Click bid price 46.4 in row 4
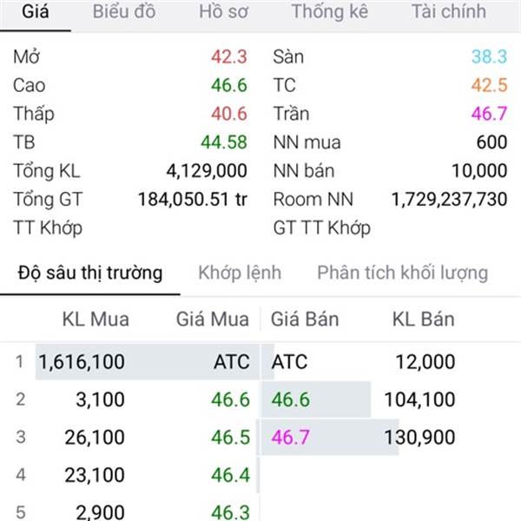This screenshot has height=521, width=521. click(231, 475)
